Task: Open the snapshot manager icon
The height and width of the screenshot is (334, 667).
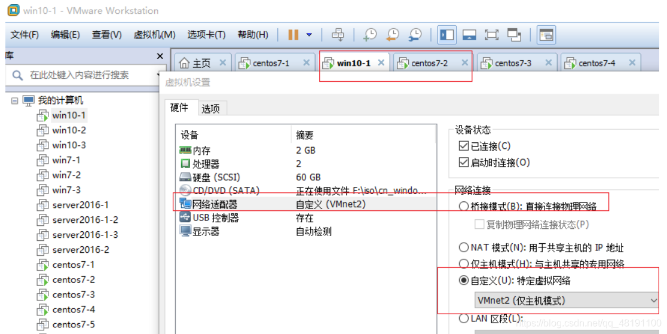Action: click(415, 35)
